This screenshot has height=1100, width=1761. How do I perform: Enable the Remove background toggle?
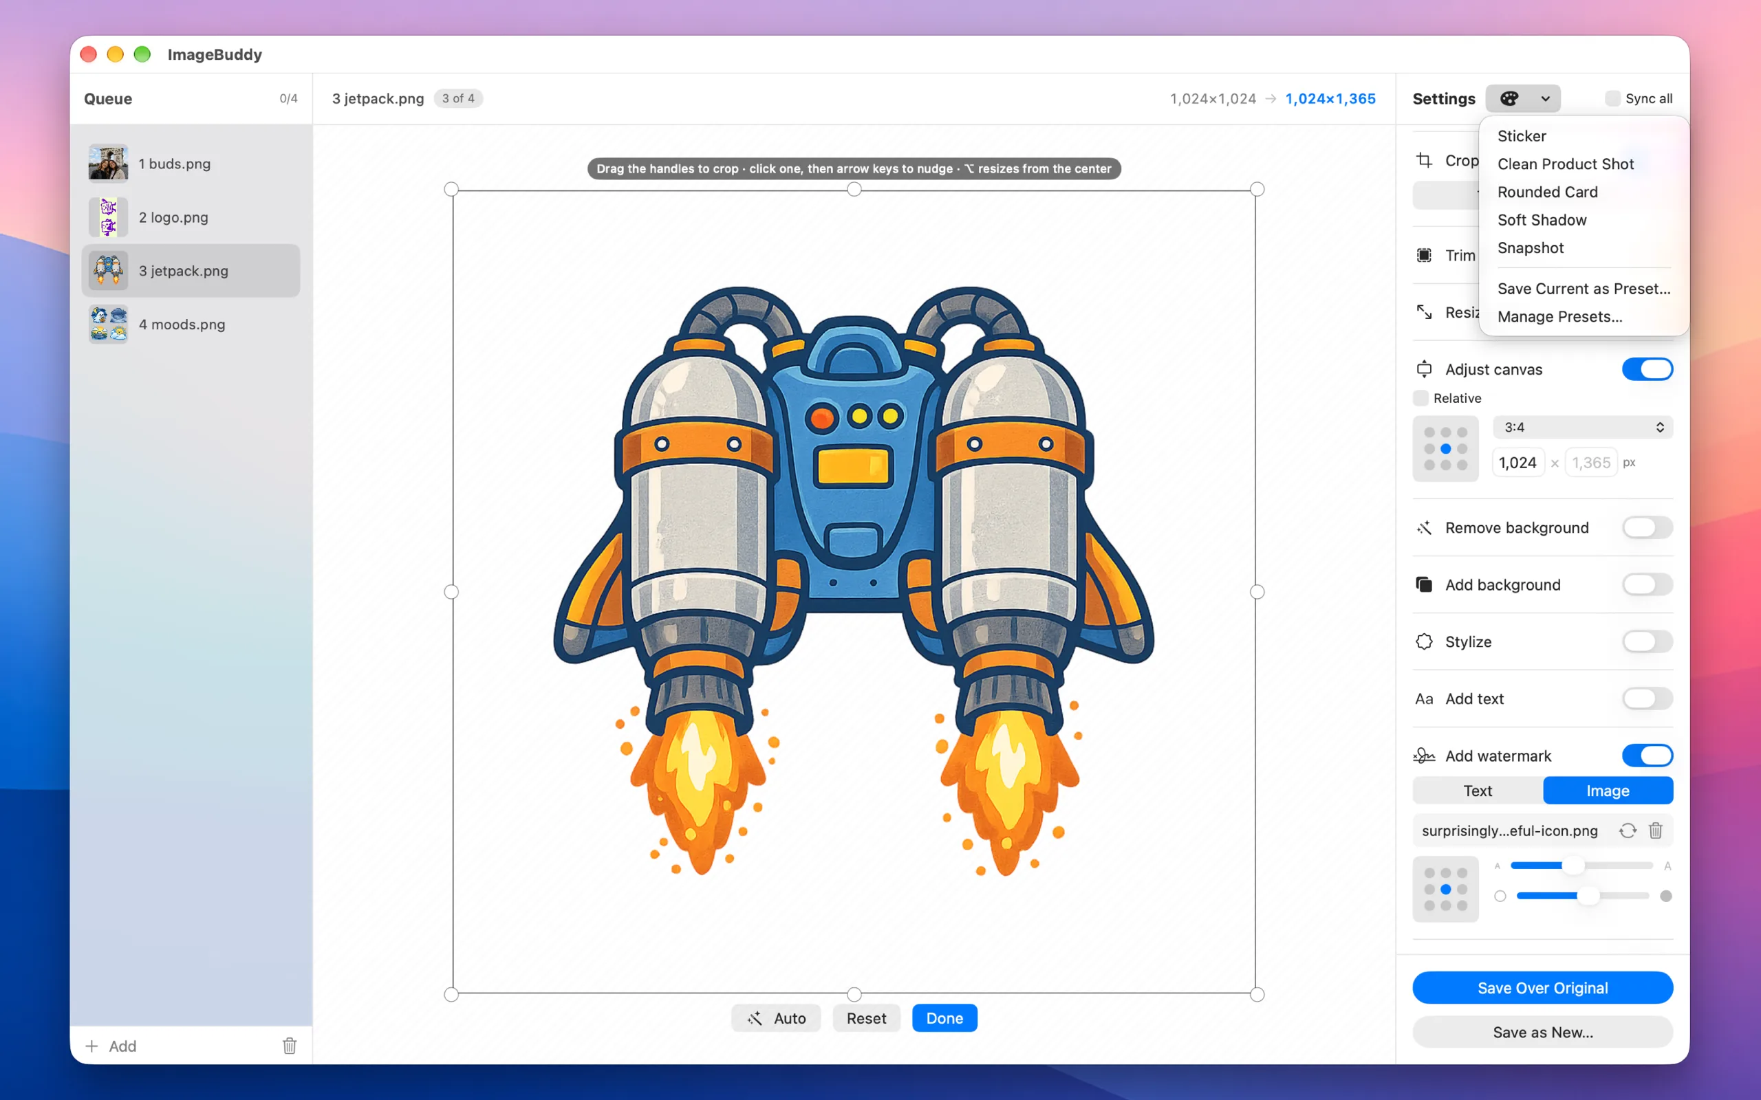(1647, 527)
